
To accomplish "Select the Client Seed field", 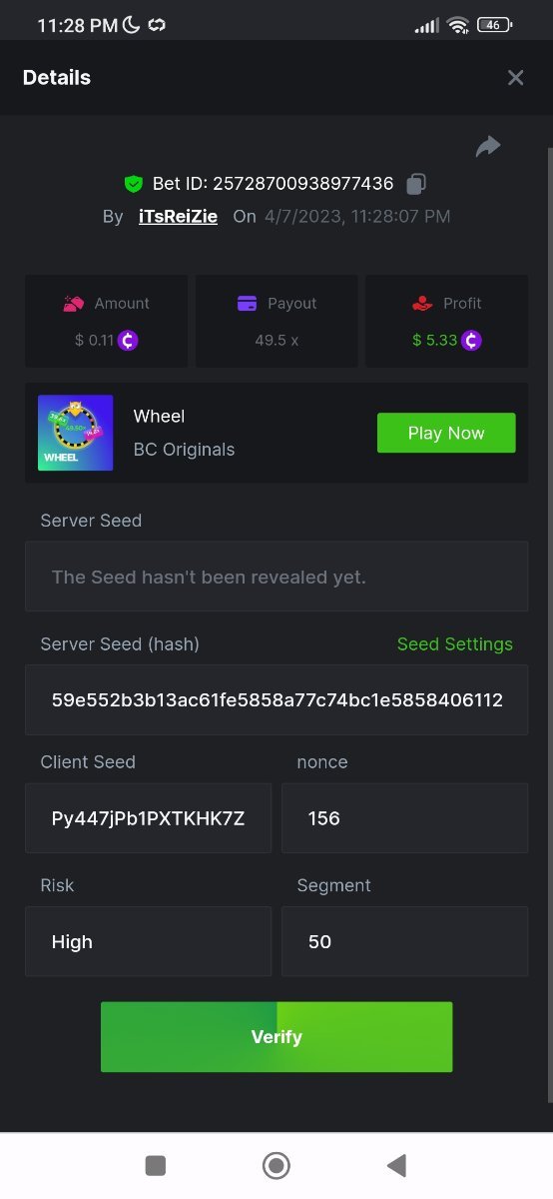I will click(148, 818).
